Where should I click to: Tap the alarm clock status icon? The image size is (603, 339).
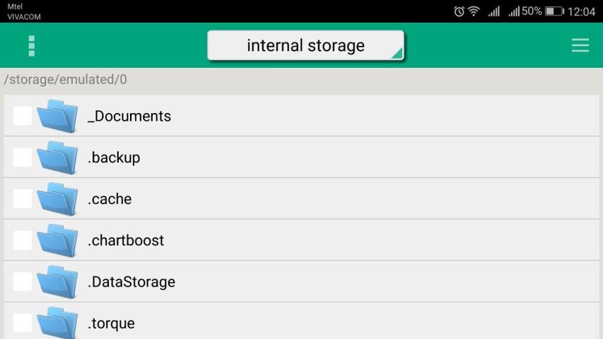coord(459,11)
